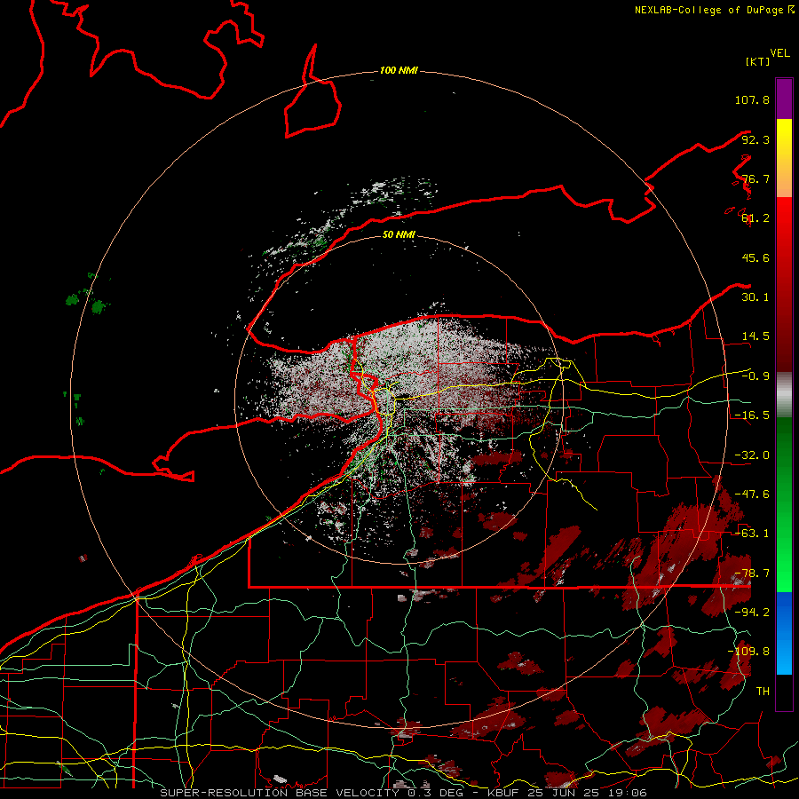Image resolution: width=799 pixels, height=799 pixels.
Task: Select the -94.2 velocity scale value
Action: 752,612
